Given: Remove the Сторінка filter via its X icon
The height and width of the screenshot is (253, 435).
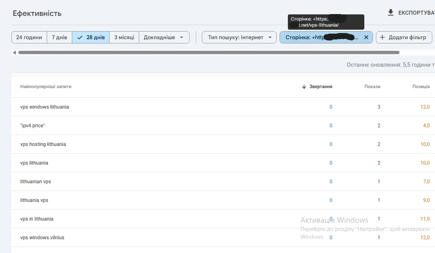Looking at the screenshot, I should click(x=366, y=37).
